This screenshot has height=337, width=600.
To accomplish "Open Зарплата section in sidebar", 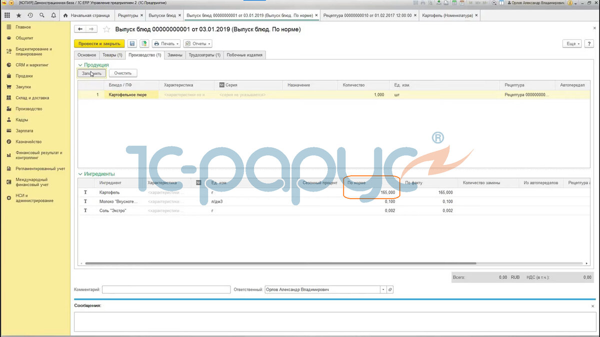I will point(35,131).
